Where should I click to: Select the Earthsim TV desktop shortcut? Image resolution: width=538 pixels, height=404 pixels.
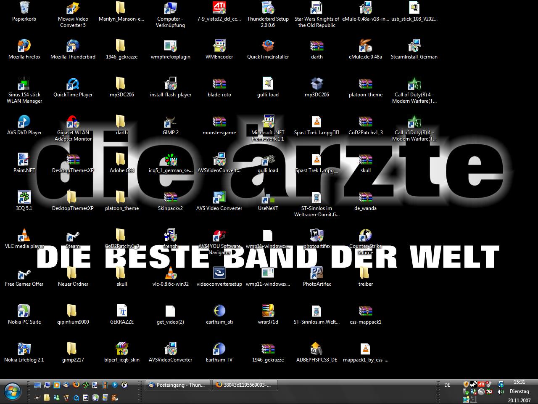(219, 350)
